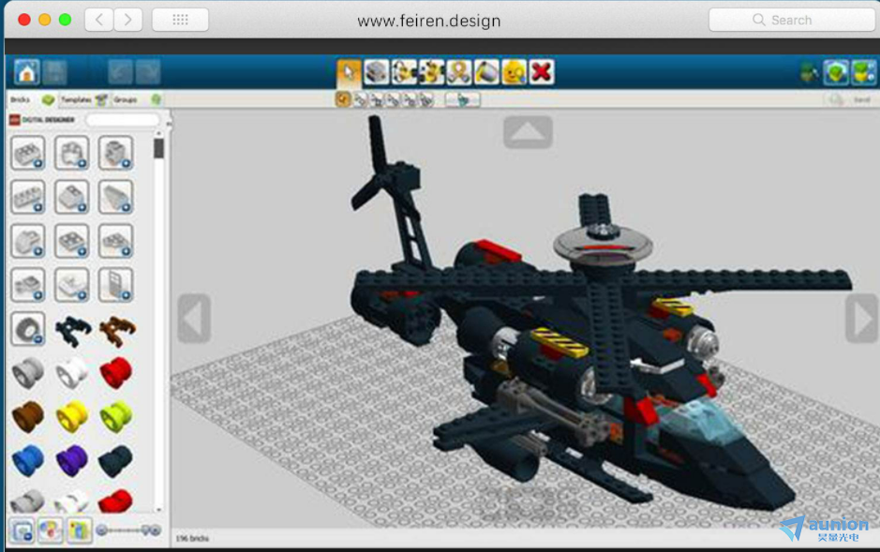The height and width of the screenshot is (552, 880).
Task: Toggle expand/collapse dividers button at palette bottom
Action: 22,530
